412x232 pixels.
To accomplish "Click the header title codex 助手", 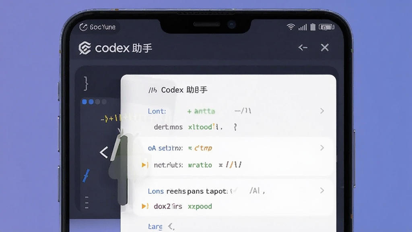I will click(124, 48).
